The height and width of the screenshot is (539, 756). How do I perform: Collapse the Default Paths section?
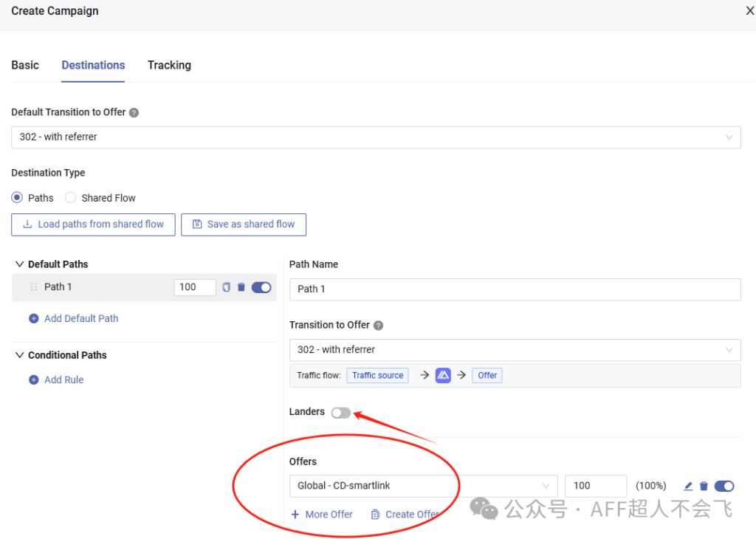point(19,264)
